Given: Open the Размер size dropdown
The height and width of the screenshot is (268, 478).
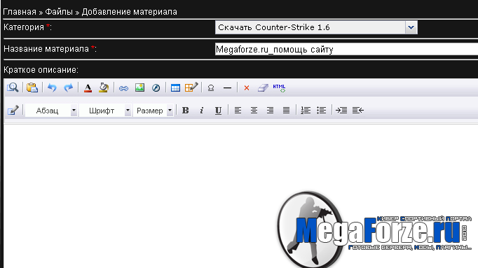Looking at the screenshot, I should pyautogui.click(x=153, y=111).
